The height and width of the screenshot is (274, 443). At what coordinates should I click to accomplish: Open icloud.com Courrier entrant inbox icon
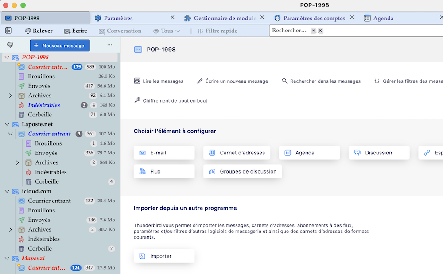[x=21, y=201]
